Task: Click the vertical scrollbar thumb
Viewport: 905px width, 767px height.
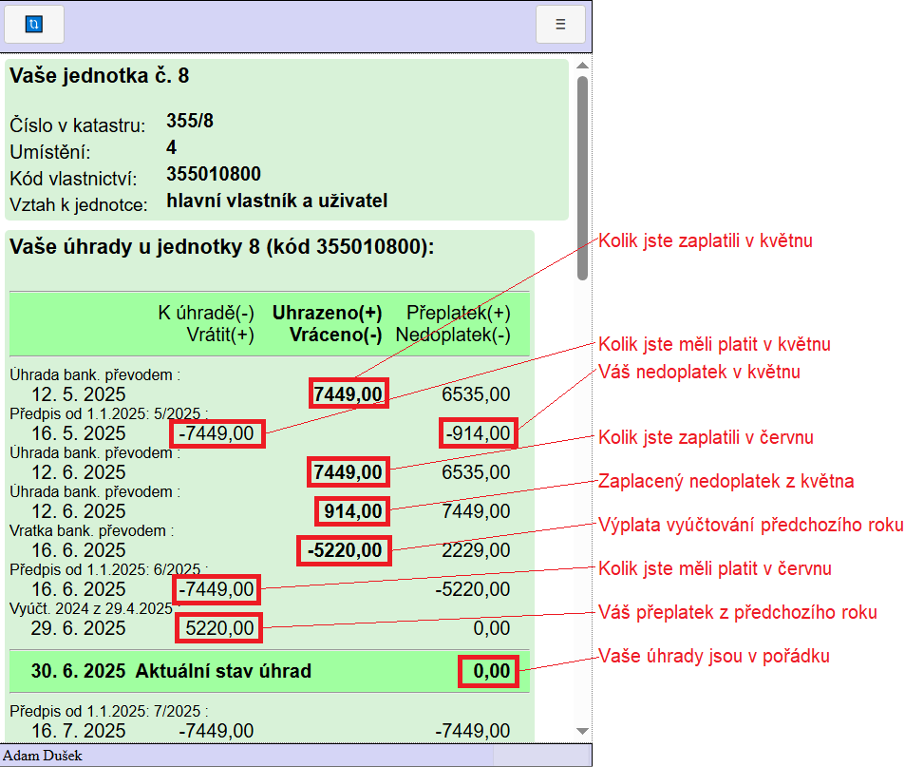Action: point(582,176)
